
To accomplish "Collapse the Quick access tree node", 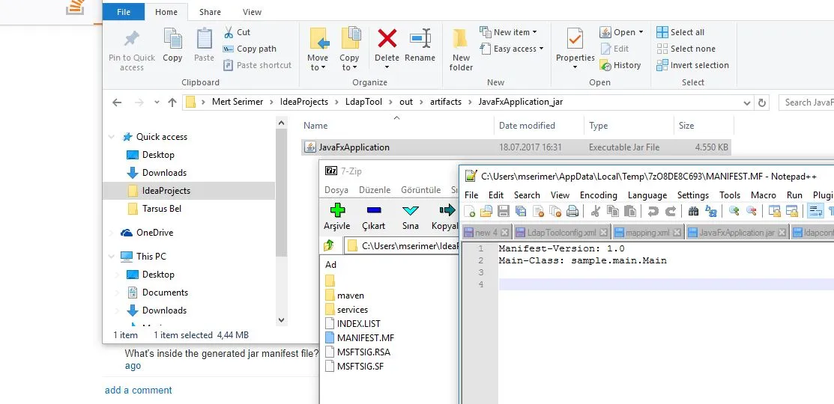I will tap(112, 137).
